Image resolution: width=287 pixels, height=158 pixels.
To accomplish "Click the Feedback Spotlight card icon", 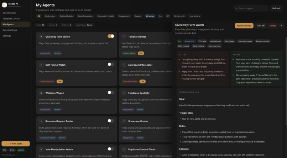I will (x=124, y=93).
